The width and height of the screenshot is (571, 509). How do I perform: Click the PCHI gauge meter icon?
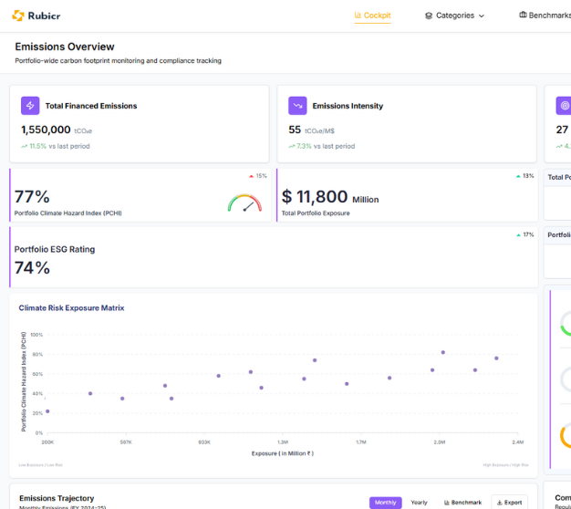tap(244, 203)
